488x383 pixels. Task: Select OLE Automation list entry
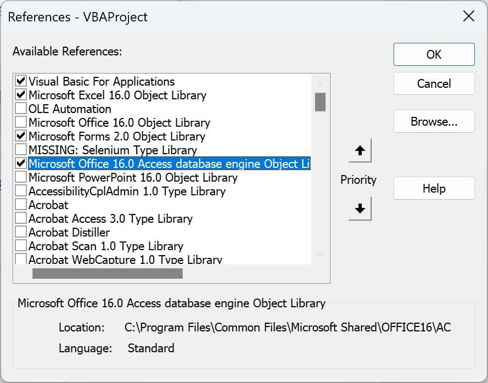pyautogui.click(x=70, y=109)
